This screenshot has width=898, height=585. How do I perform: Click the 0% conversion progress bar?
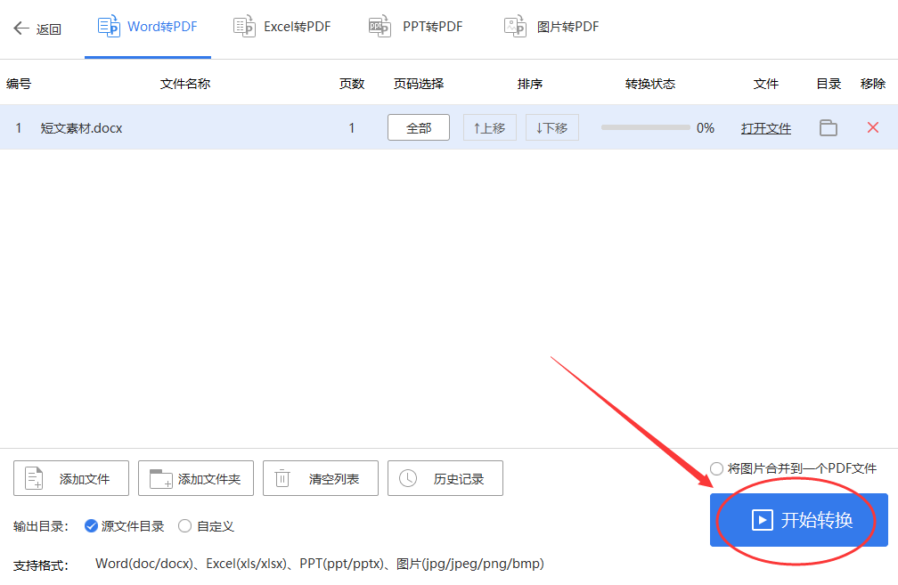(645, 127)
